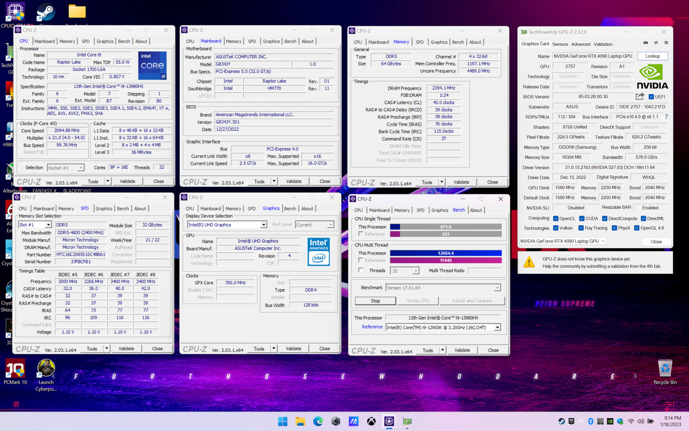Toggle the UEFI checkbox in GPU-Z
689x431 pixels.
pyautogui.click(x=651, y=97)
